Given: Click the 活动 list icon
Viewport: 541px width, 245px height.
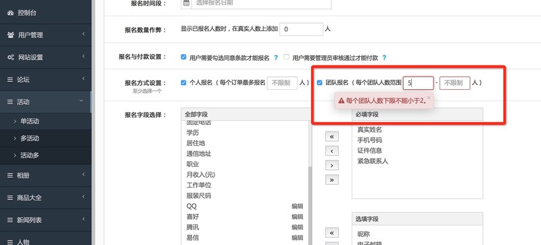Looking at the screenshot, I should [x=10, y=103].
